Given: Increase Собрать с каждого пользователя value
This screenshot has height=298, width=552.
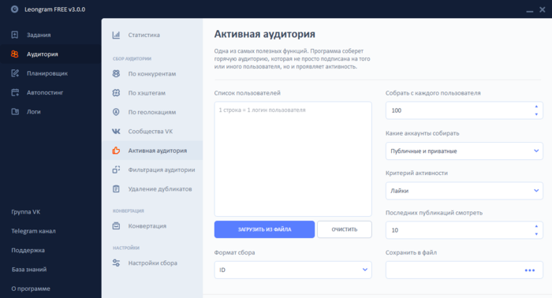Looking at the screenshot, I should click(536, 106).
